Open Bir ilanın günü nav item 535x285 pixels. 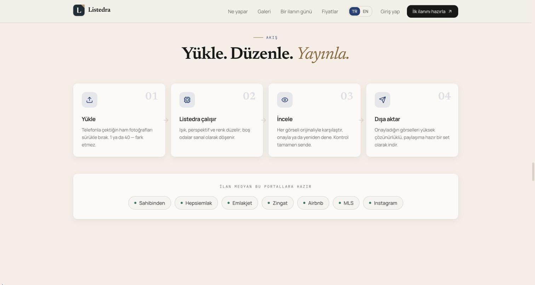(296, 11)
